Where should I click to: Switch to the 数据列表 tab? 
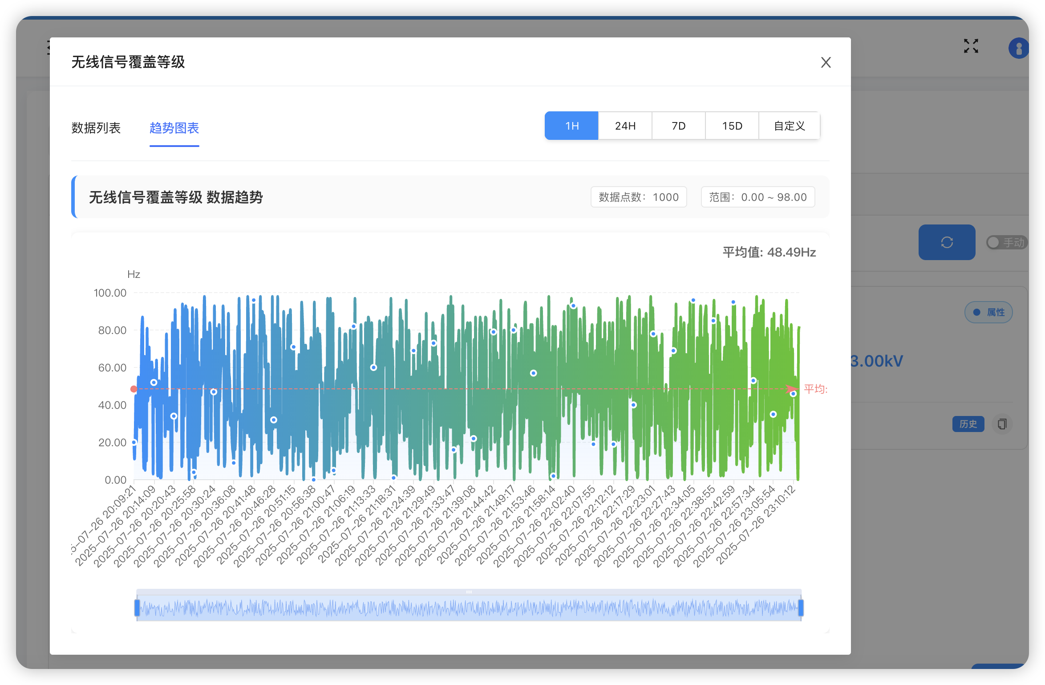[96, 128]
